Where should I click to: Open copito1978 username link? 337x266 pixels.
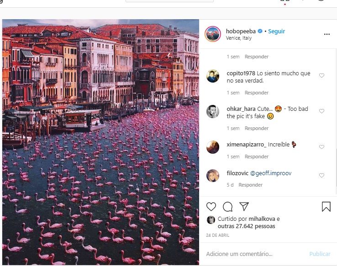point(241,73)
